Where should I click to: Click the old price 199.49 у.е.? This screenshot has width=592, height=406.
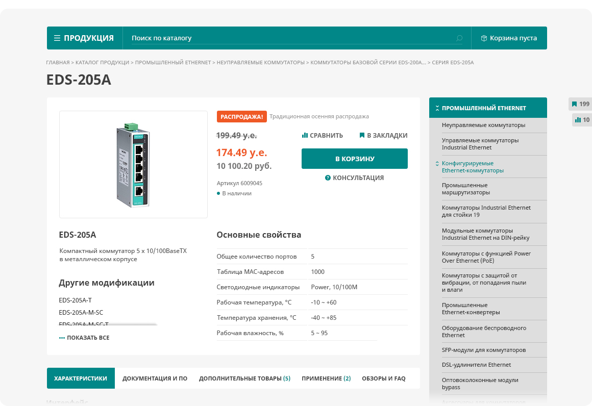coord(236,135)
